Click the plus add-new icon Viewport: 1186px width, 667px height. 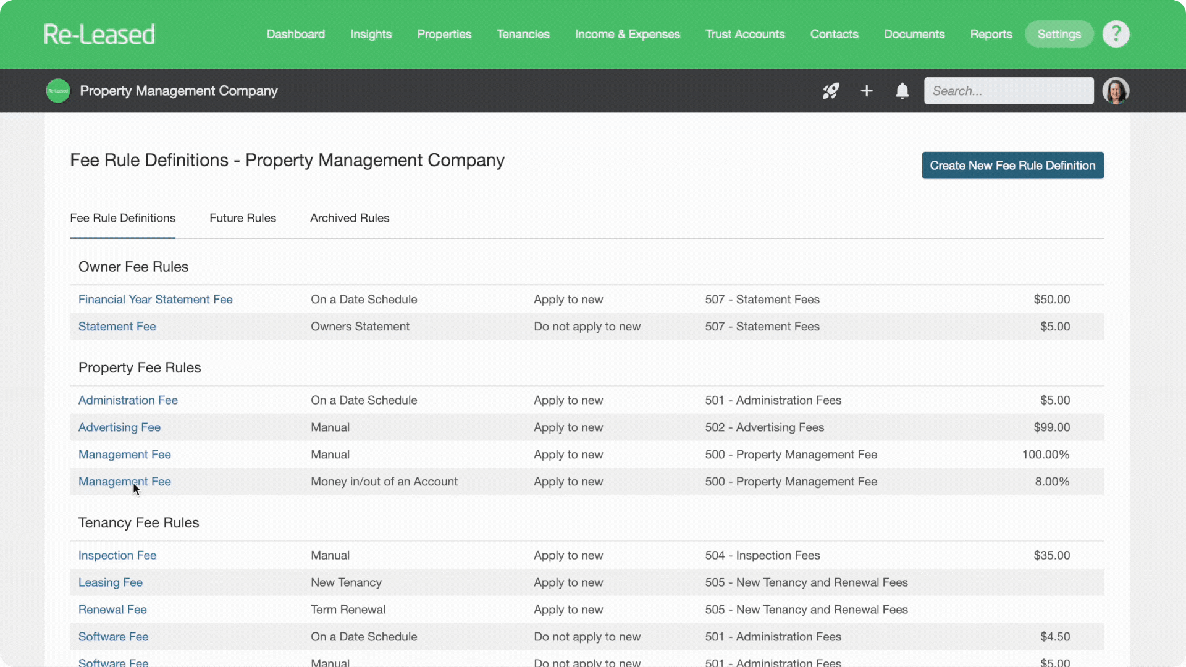click(x=867, y=91)
